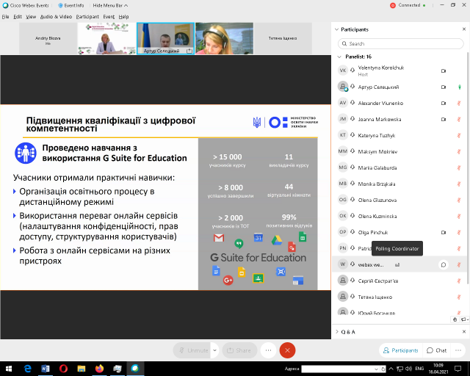The height and width of the screenshot is (376, 470).
Task: Select Maria Galaburda in the panelist list
Action: [399, 167]
